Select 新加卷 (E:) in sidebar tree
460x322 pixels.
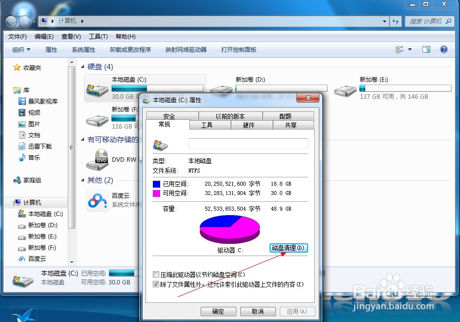coord(37,236)
